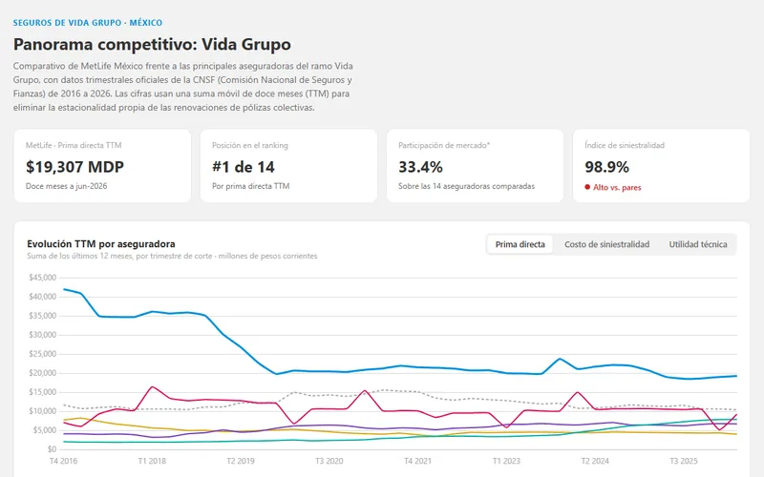The image size is (764, 477).
Task: Click the $45,000 y-axis label
Action: 43,278
